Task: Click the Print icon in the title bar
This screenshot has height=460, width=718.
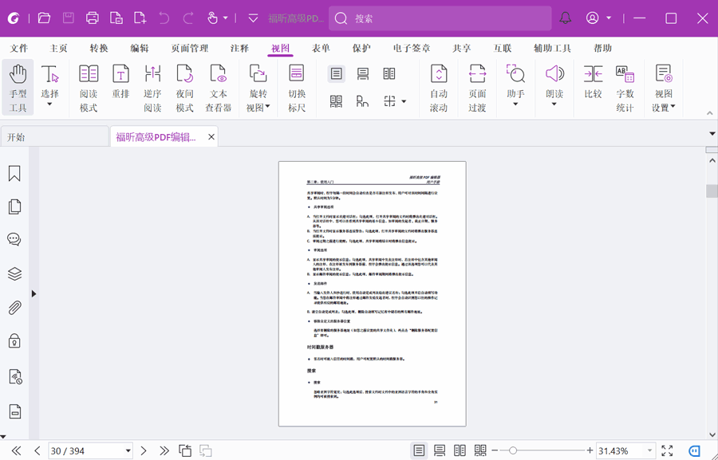Action: [x=92, y=18]
